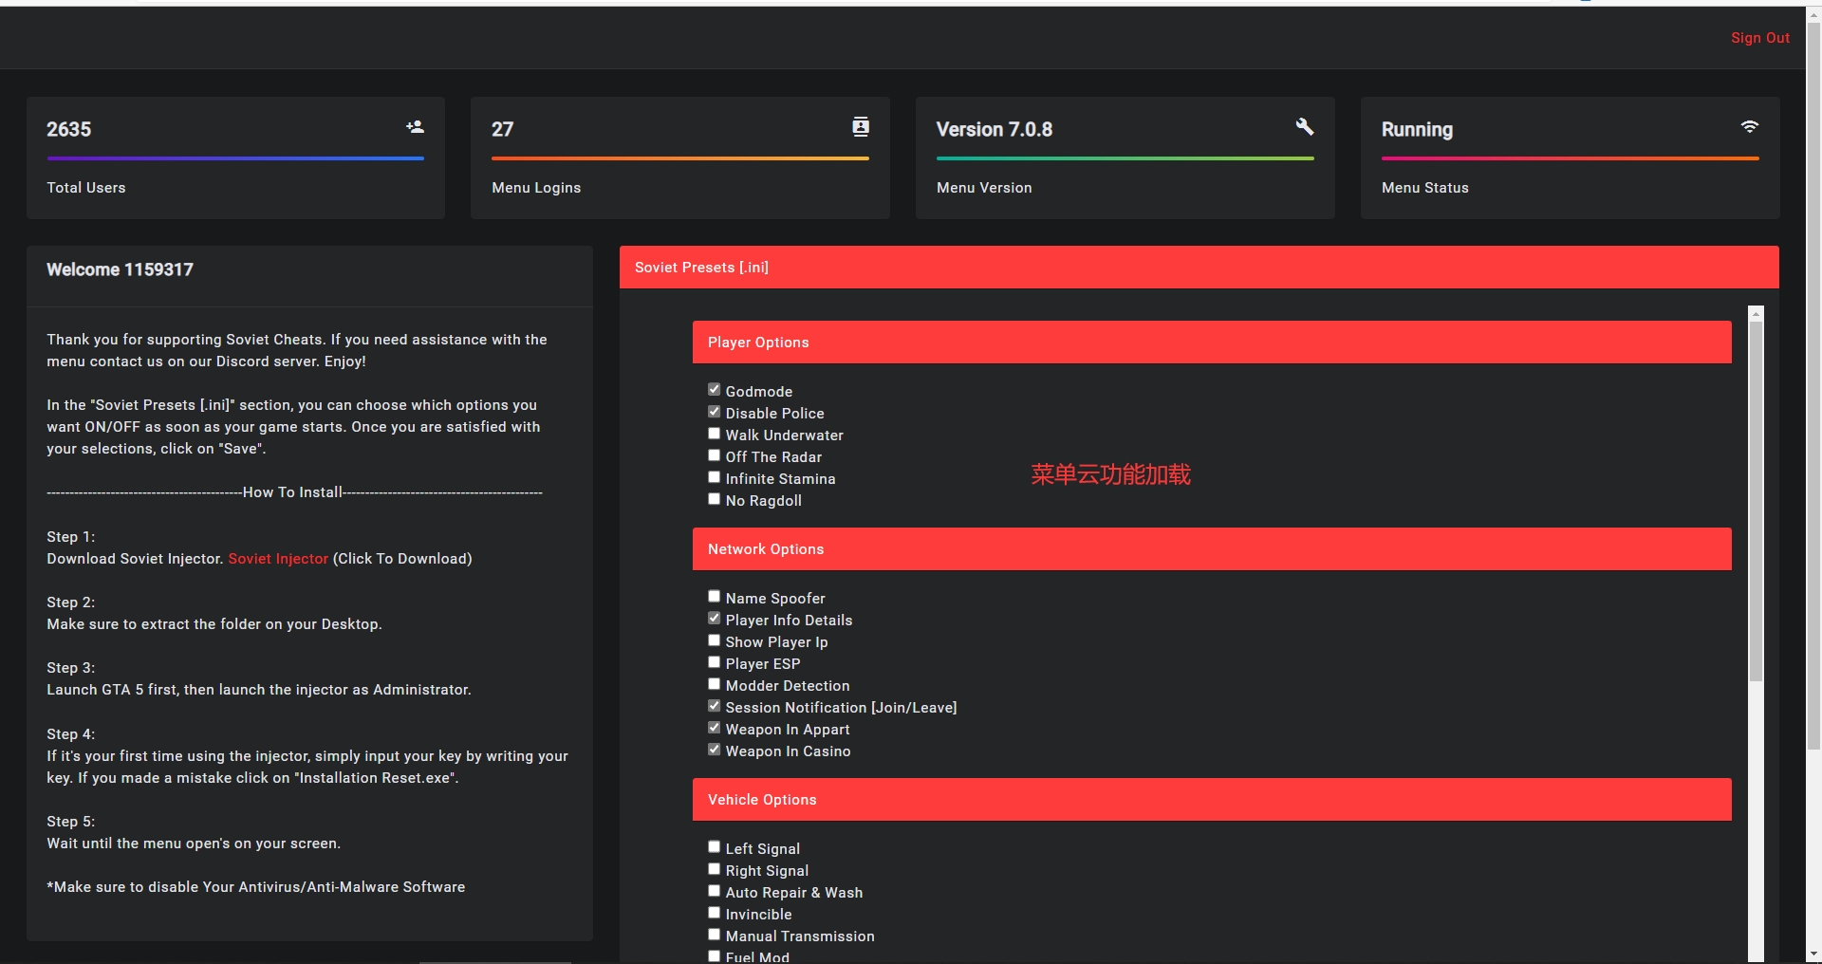Click the presets panel scrollbar up arrow
1822x964 pixels.
[1756, 314]
